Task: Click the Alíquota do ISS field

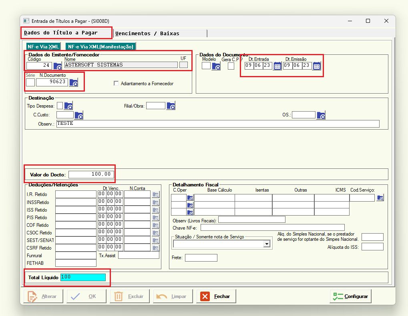Action: pyautogui.click(x=373, y=247)
